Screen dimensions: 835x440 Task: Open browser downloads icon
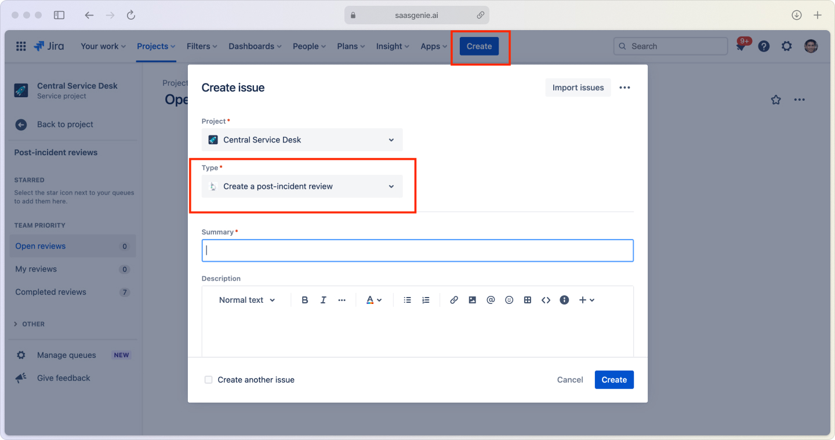pyautogui.click(x=797, y=15)
